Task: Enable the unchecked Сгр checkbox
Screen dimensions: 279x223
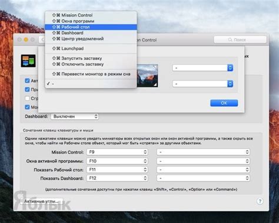Action: click(27, 98)
